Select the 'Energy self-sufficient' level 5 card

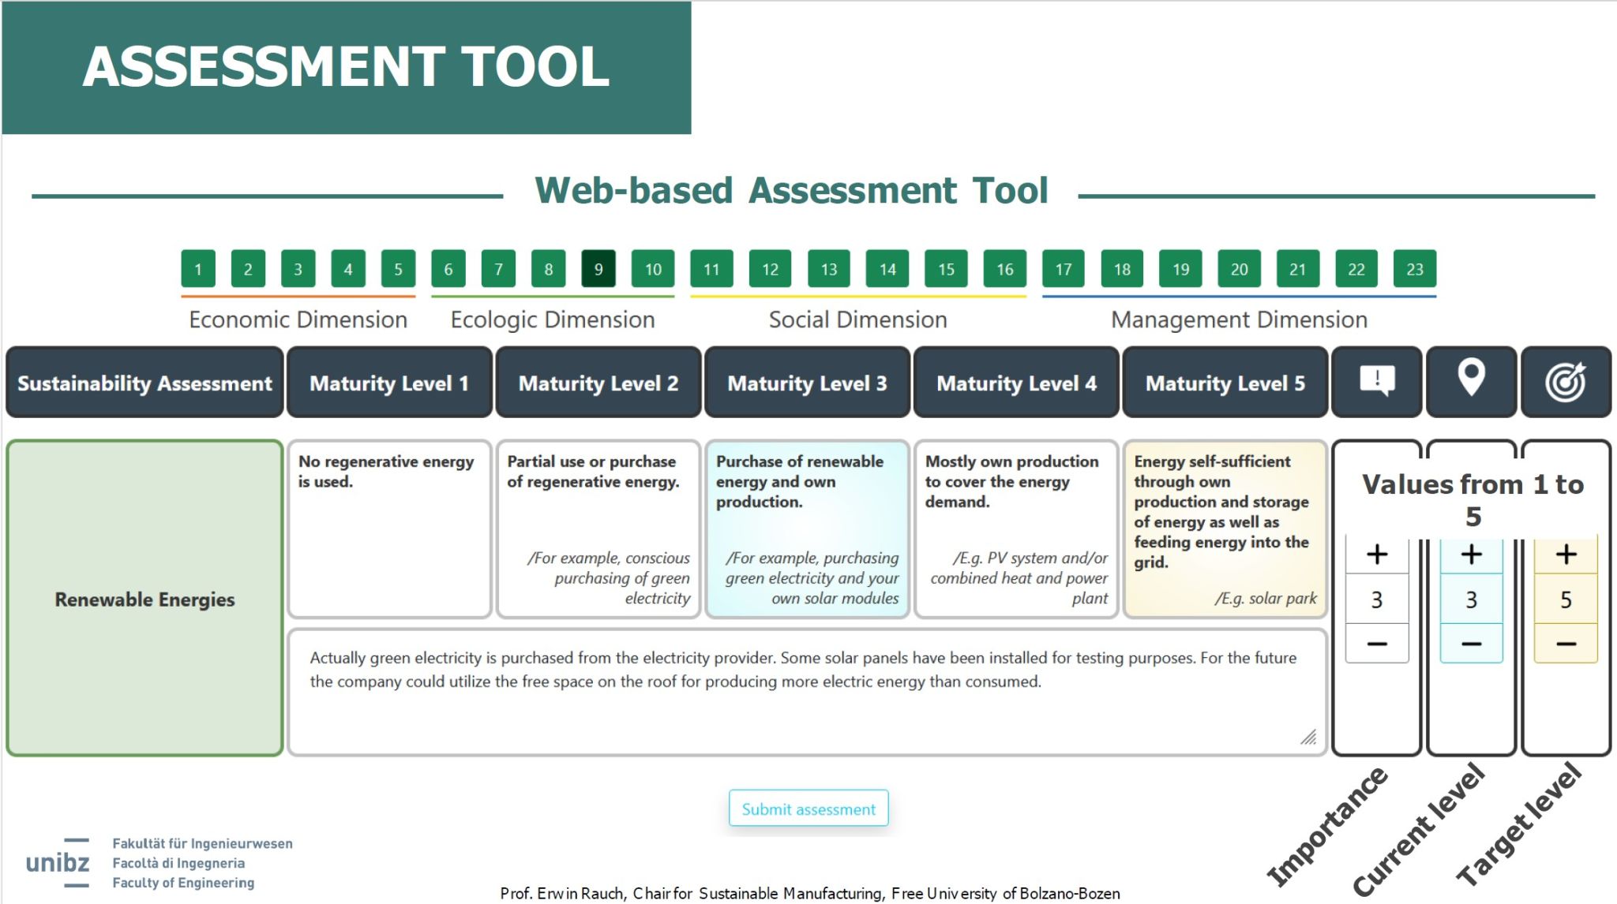(1225, 529)
